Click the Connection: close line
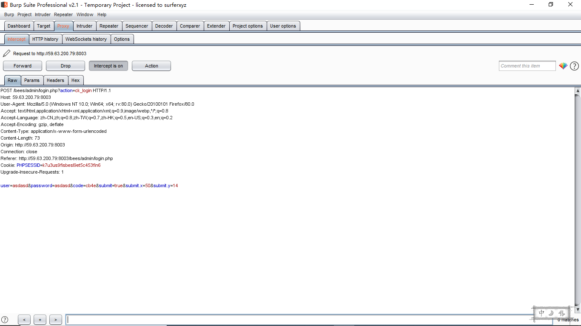This screenshot has width=581, height=326. [x=19, y=152]
